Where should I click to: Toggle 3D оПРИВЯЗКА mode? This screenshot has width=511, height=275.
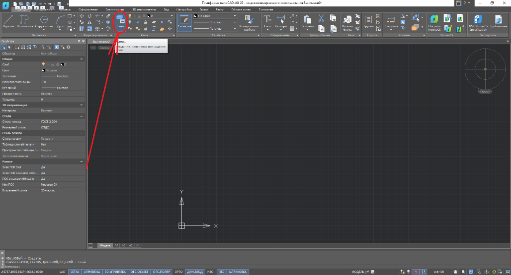[115, 272]
